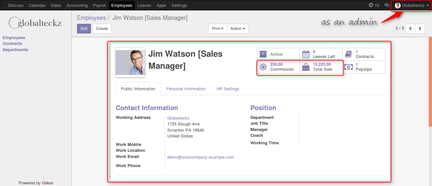Go to the next employee record
This screenshot has width=432, height=186.
(420, 29)
